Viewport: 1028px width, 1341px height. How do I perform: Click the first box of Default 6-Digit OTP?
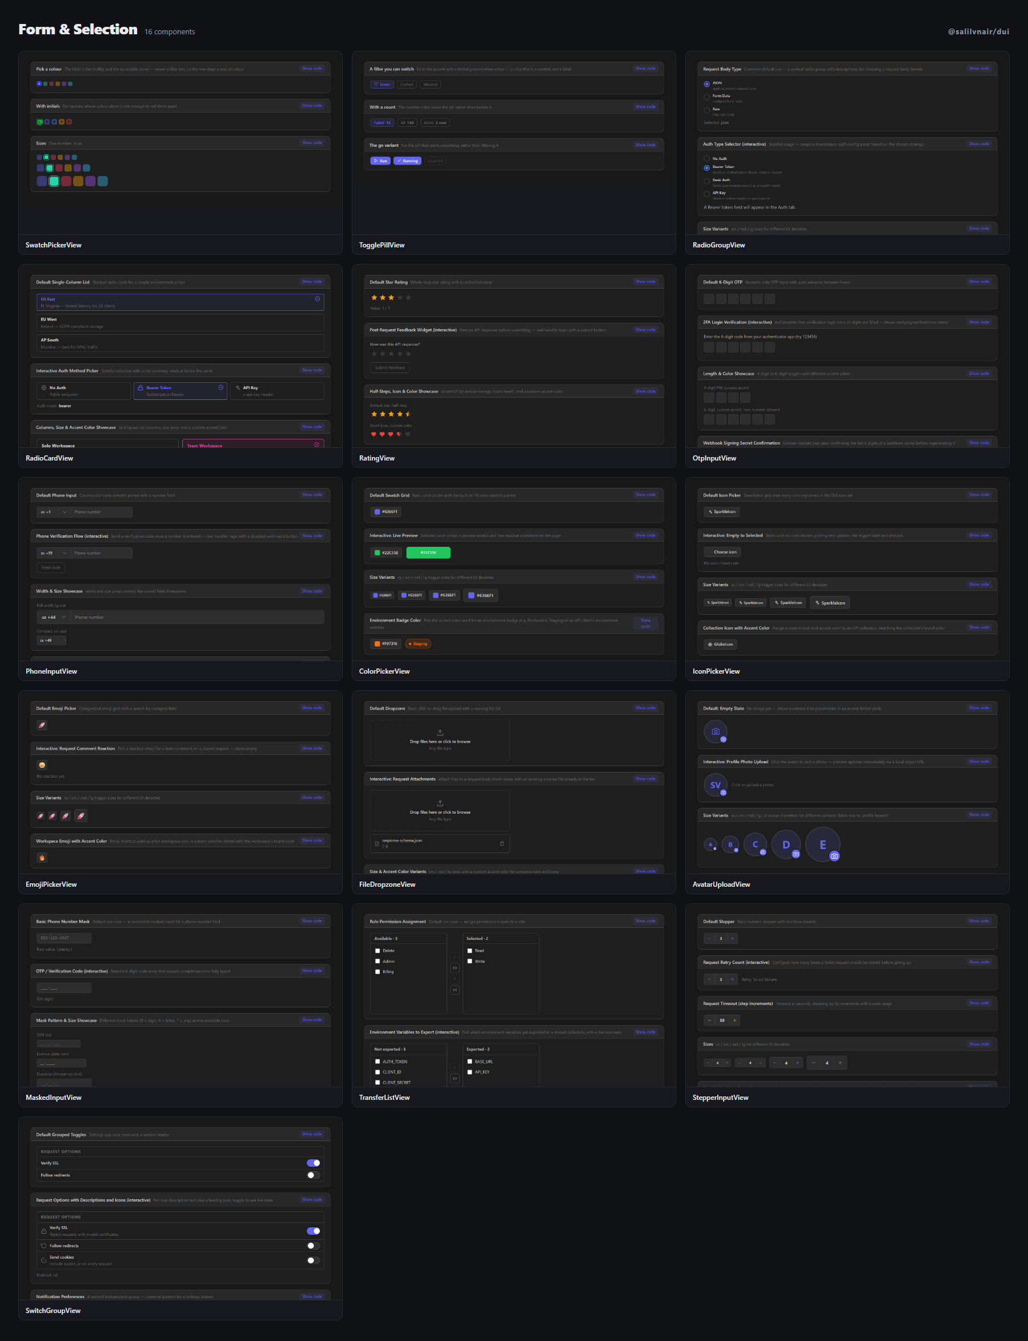(x=709, y=299)
